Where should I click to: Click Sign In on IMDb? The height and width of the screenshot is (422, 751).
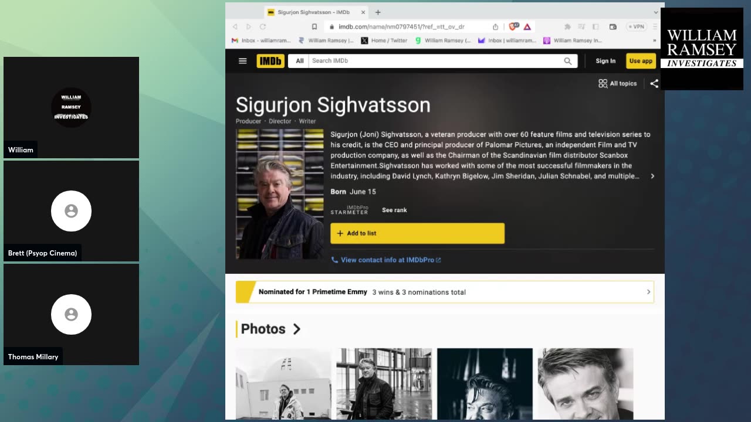(605, 61)
